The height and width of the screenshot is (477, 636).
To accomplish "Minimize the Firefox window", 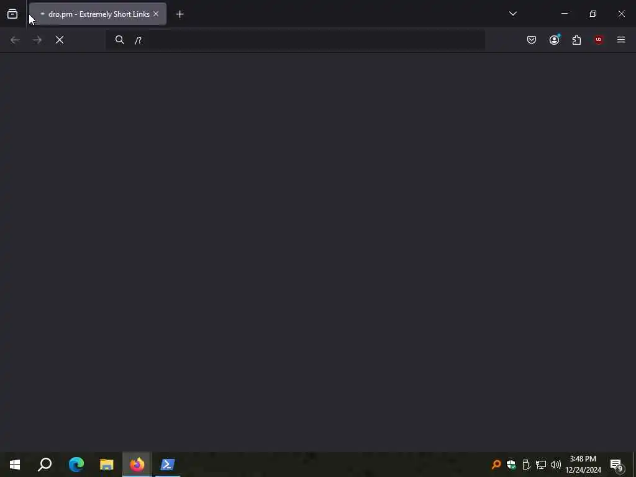I will [x=564, y=14].
